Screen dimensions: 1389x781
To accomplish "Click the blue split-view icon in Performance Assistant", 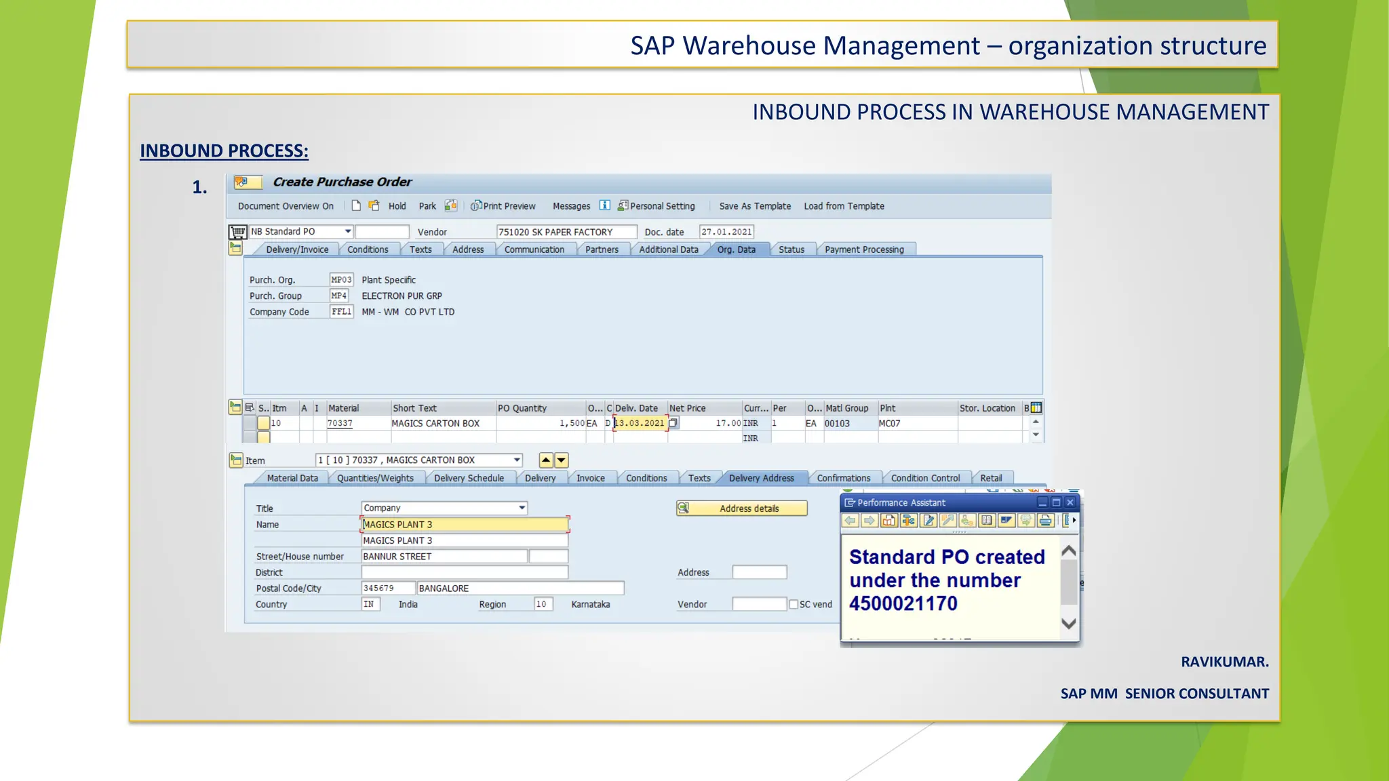I will [1006, 520].
